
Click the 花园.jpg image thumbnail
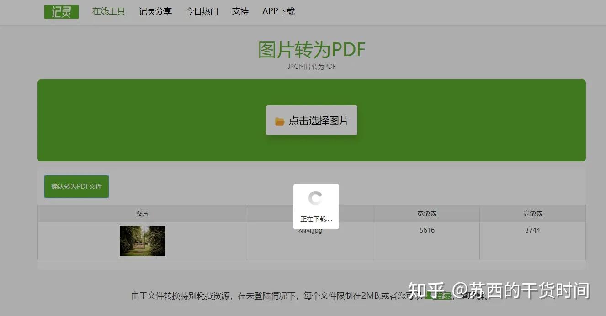pos(142,241)
